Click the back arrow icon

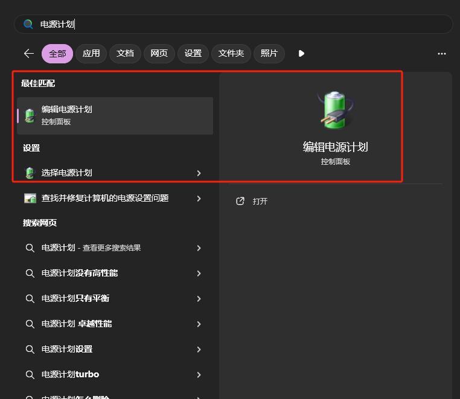(28, 54)
